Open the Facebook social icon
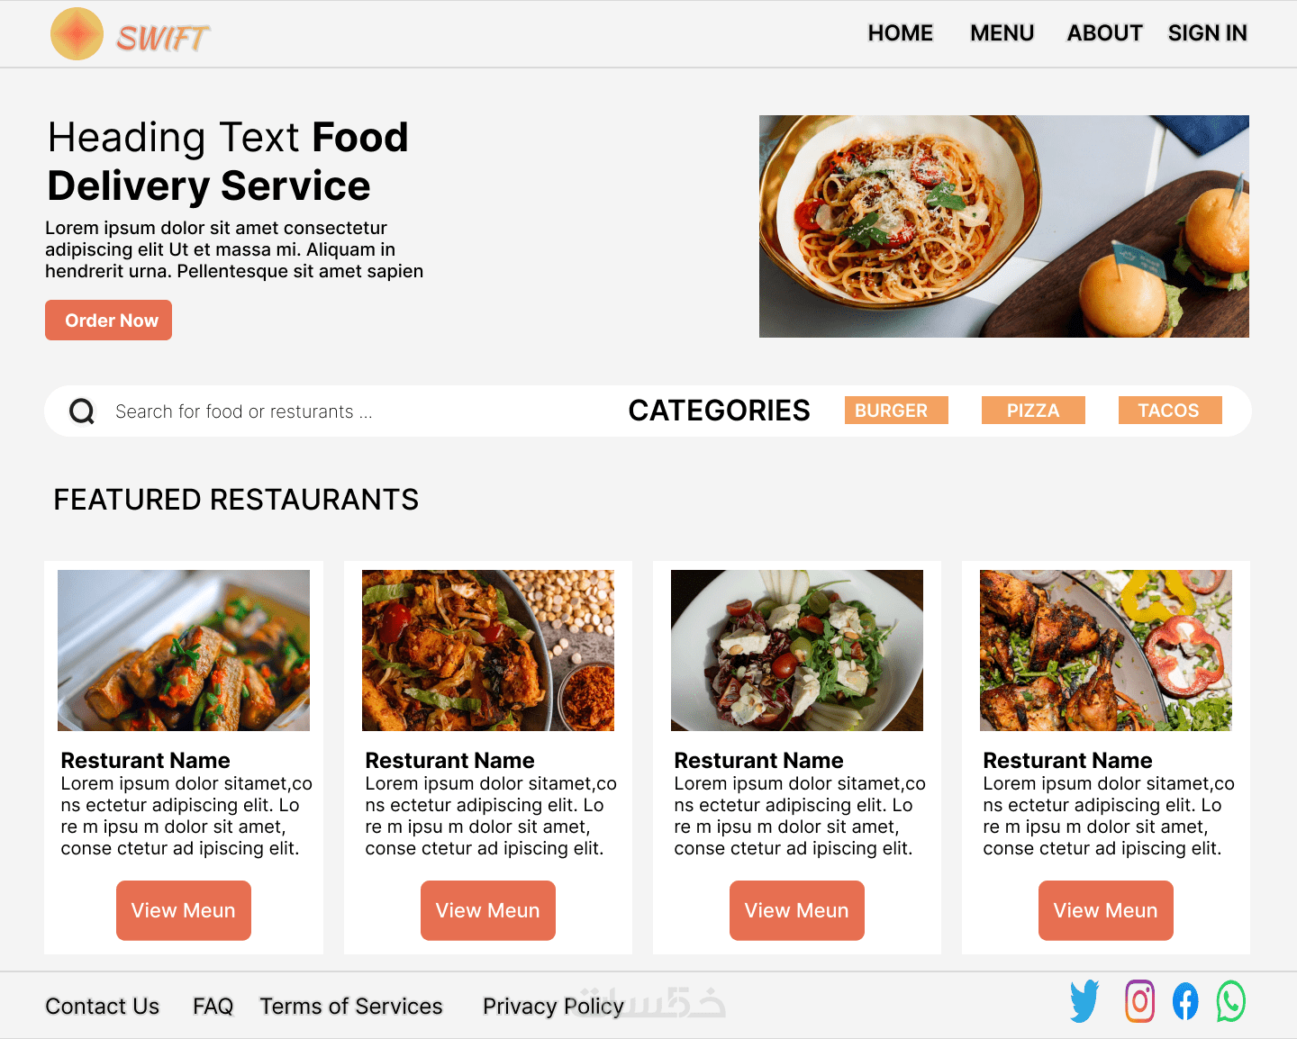 point(1185,1001)
